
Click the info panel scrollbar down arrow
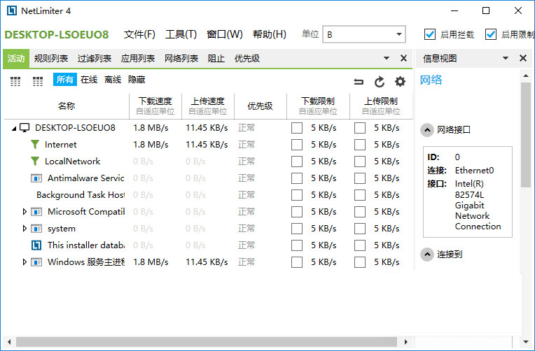526,342
